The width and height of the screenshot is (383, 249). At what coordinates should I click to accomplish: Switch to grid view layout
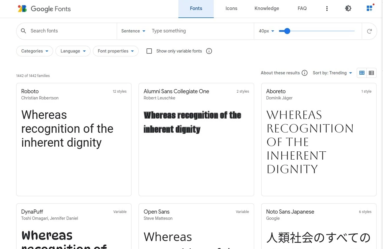[x=362, y=73]
